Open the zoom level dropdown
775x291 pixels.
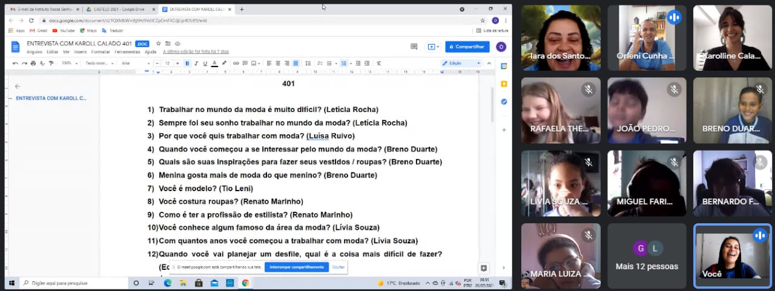click(70, 63)
